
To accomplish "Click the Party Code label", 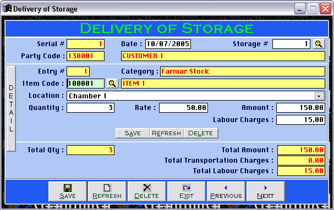I will (43, 56).
